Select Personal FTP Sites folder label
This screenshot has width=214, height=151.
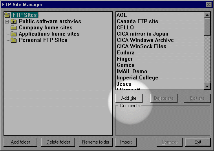pos(43,40)
